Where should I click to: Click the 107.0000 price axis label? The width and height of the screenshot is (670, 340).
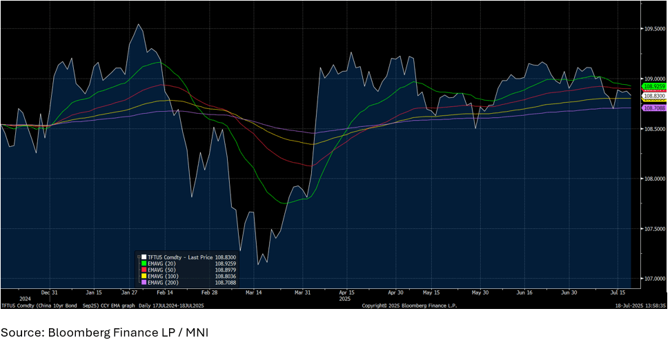pos(654,279)
